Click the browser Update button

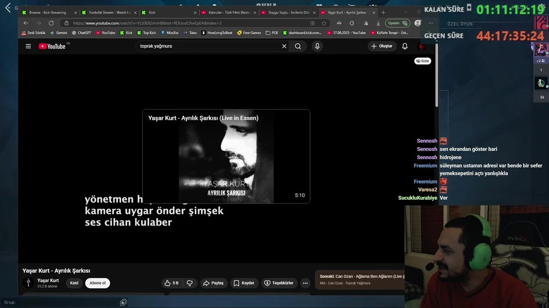(x=398, y=23)
